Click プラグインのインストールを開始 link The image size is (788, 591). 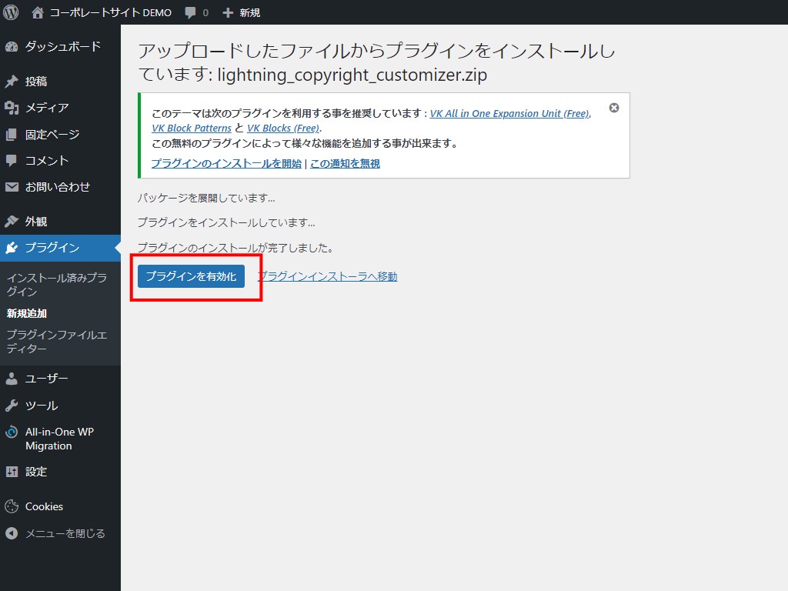tap(226, 163)
